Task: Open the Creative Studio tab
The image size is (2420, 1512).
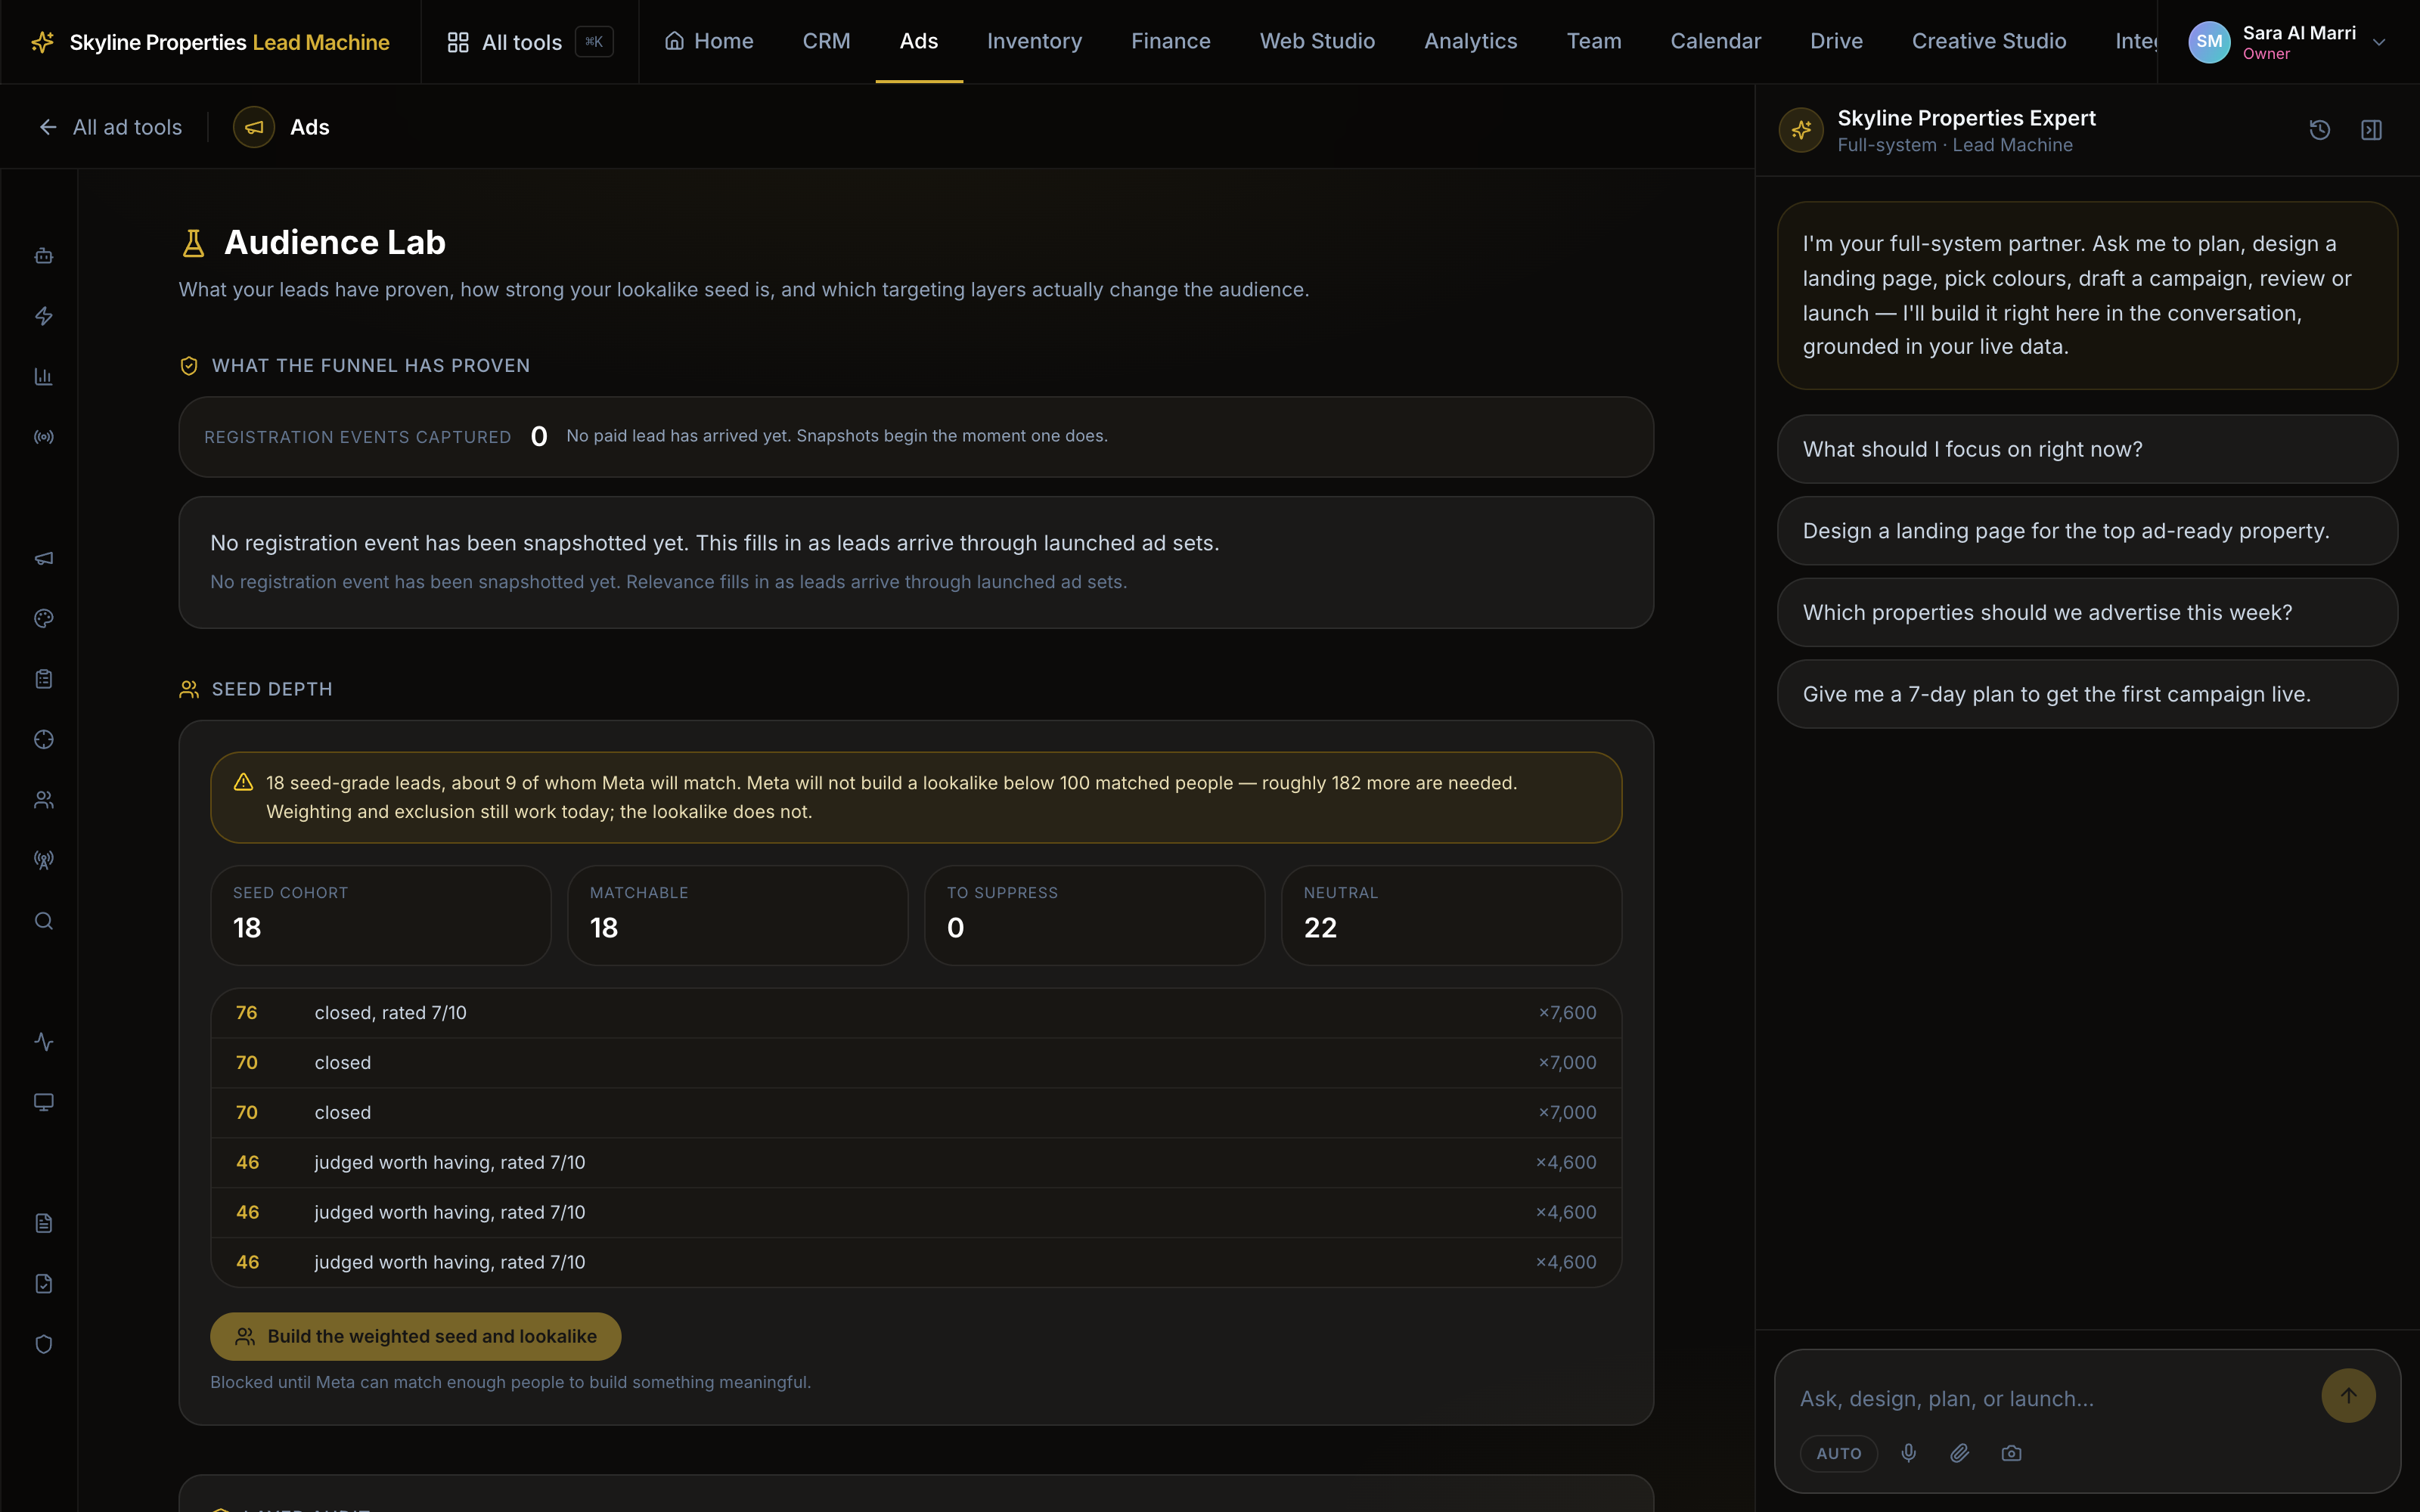Action: (x=1988, y=41)
